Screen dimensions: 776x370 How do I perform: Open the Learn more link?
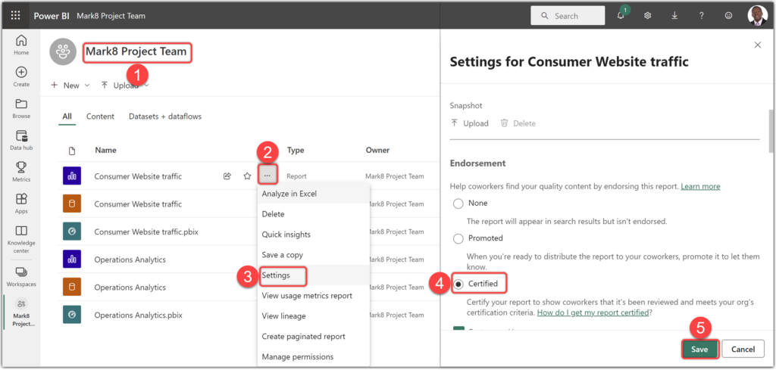coord(700,186)
